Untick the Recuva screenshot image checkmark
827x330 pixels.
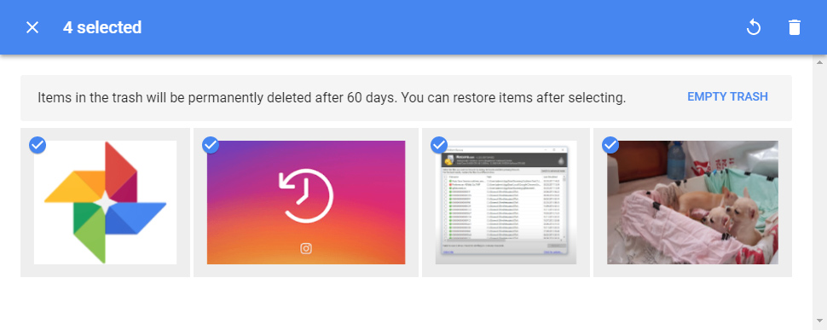click(x=439, y=145)
